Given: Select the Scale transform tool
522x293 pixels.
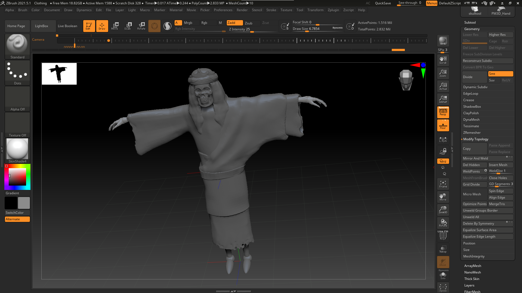Looking at the screenshot, I should pyautogui.click(x=128, y=26).
